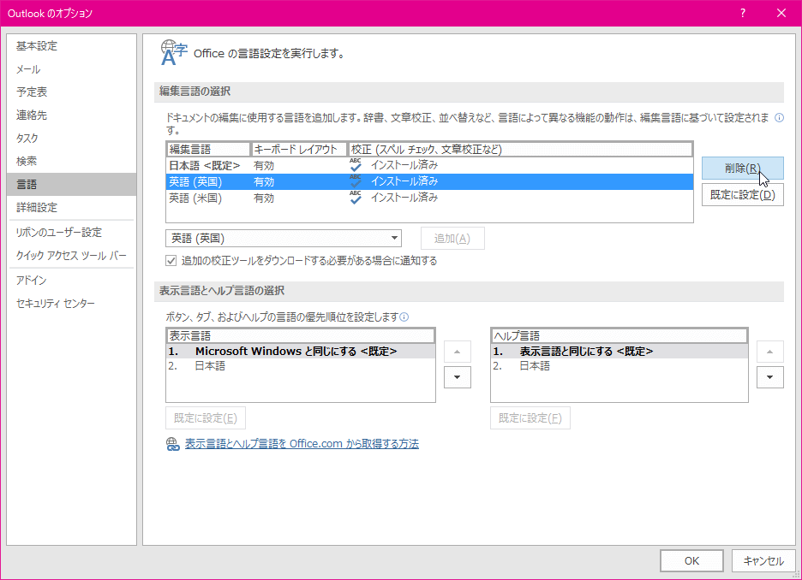Viewport: 802px width, 580px height.
Task: Click the 校正 (スペル チェック、文章校正など) column header
Action: 520,150
